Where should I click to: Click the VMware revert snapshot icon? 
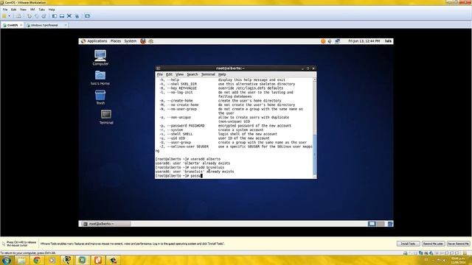point(36,16)
